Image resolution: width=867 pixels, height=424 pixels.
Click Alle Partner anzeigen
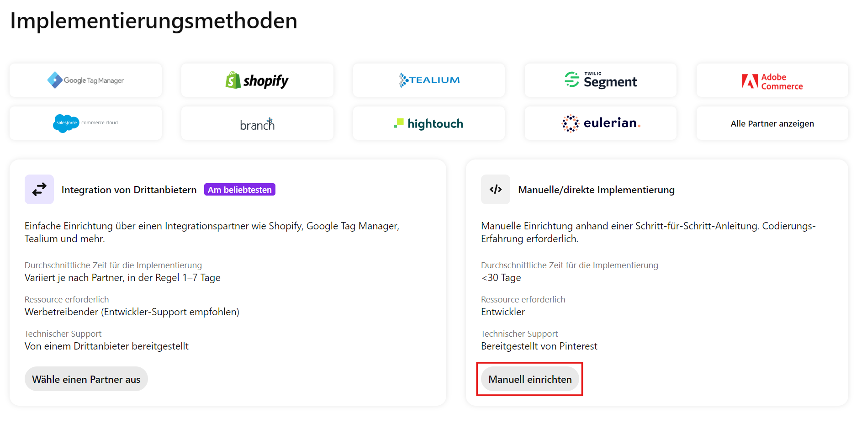point(772,123)
